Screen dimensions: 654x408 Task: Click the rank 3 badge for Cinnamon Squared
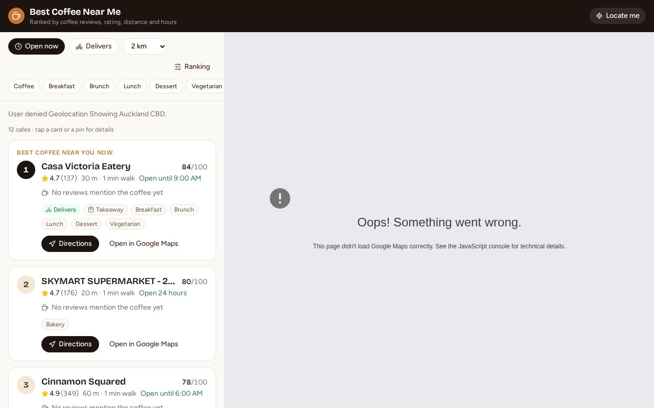(x=26, y=385)
